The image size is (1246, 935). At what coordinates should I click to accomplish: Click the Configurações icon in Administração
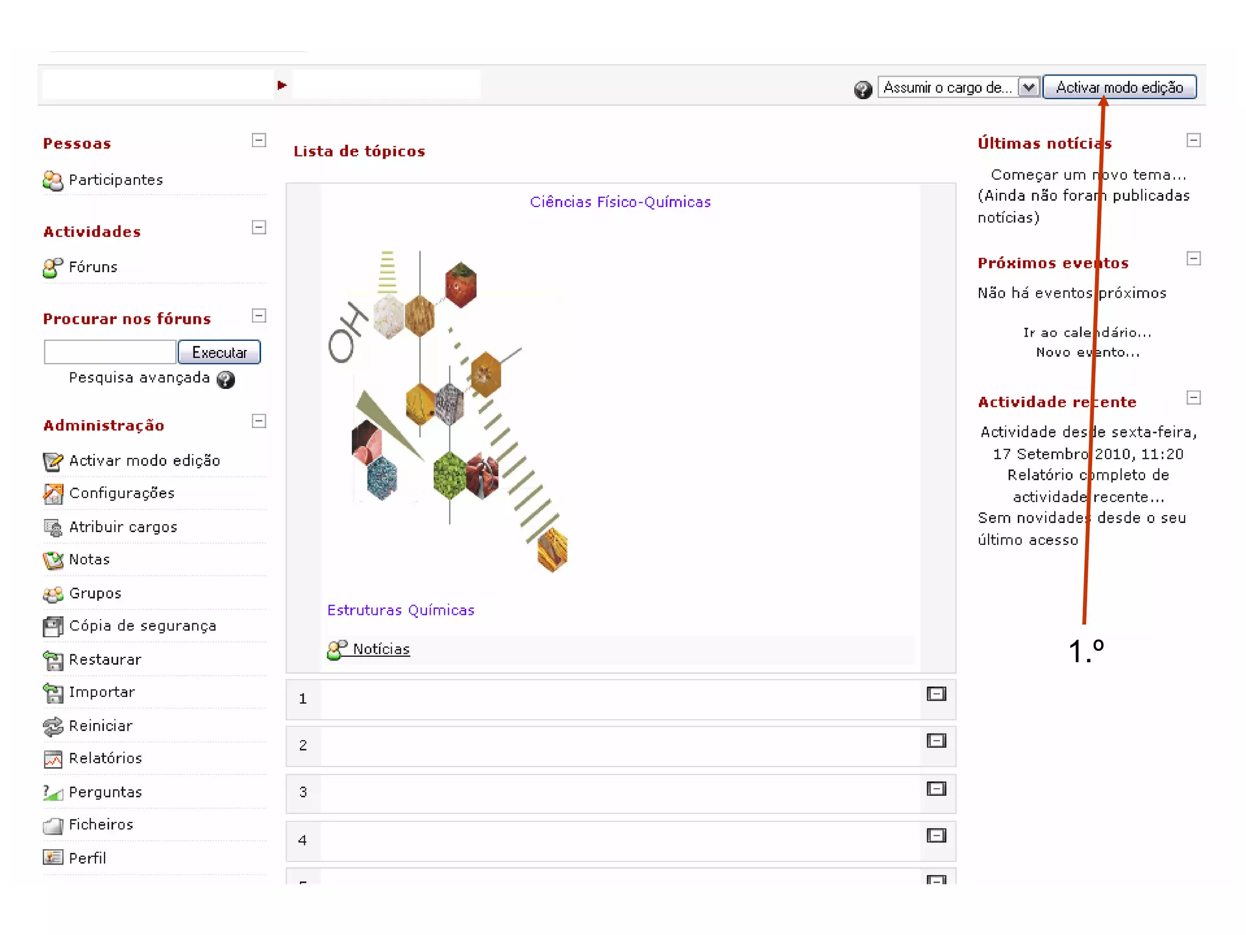click(53, 494)
